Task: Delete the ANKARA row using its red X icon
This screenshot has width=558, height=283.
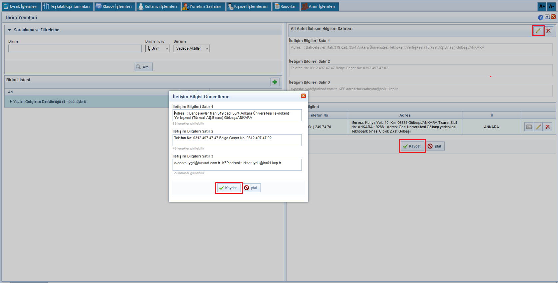Action: pyautogui.click(x=547, y=127)
